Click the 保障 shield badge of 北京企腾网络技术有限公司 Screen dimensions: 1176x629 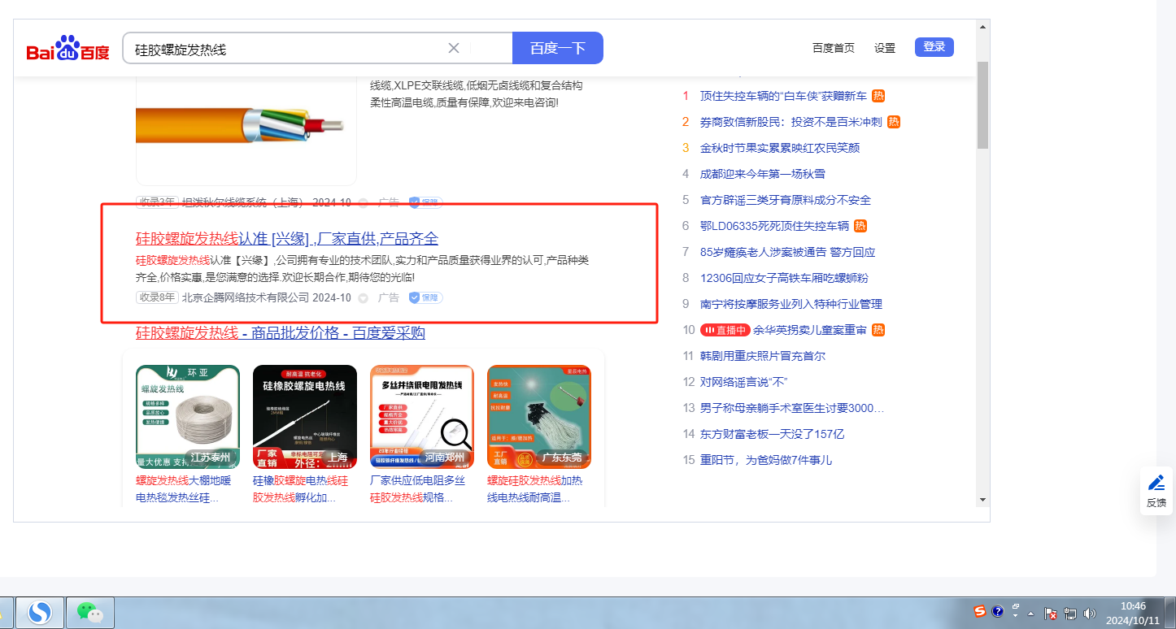tap(425, 297)
